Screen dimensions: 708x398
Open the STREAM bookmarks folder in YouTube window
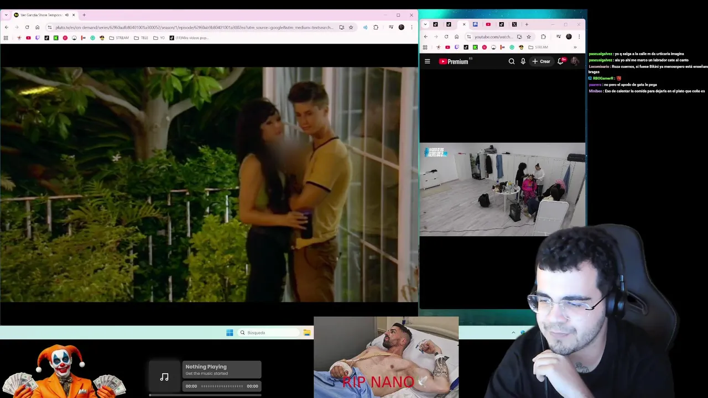(538, 47)
